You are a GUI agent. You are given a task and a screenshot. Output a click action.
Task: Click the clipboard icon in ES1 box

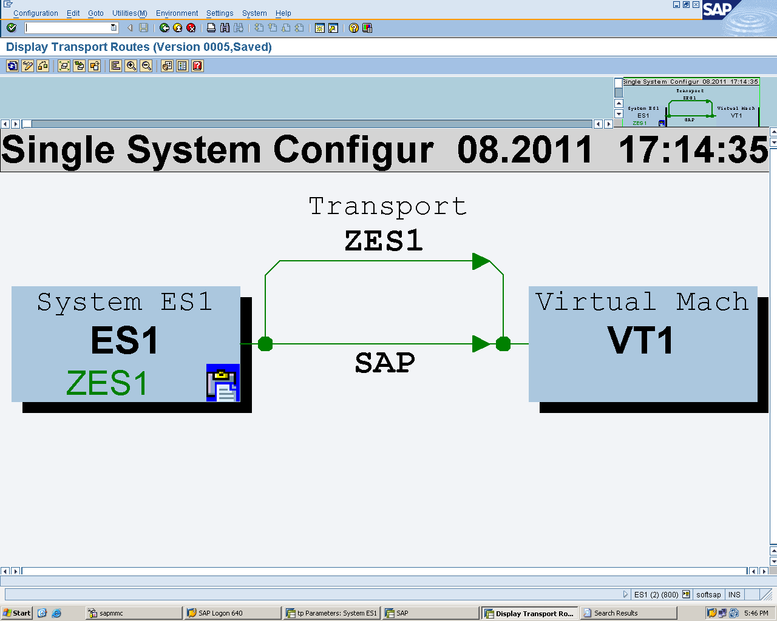[x=223, y=383]
